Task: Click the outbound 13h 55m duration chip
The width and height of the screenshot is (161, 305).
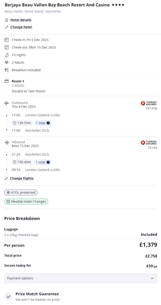Action: tap(22, 123)
